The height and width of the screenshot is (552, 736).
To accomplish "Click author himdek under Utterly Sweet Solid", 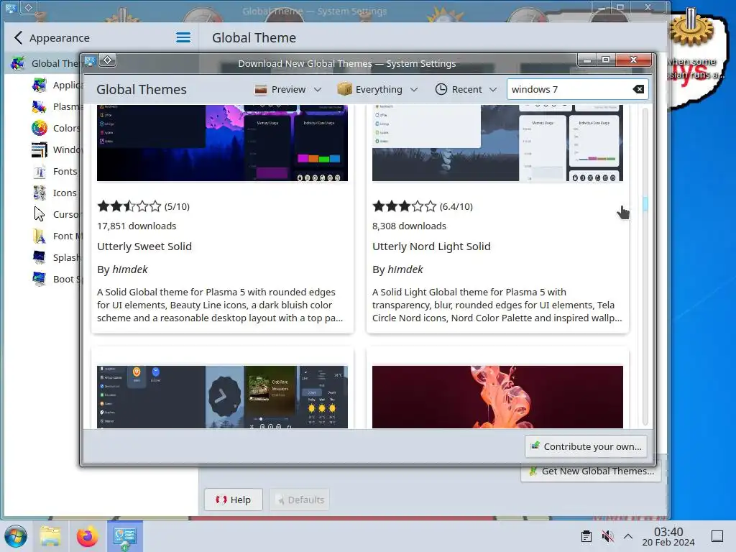I will click(x=130, y=270).
